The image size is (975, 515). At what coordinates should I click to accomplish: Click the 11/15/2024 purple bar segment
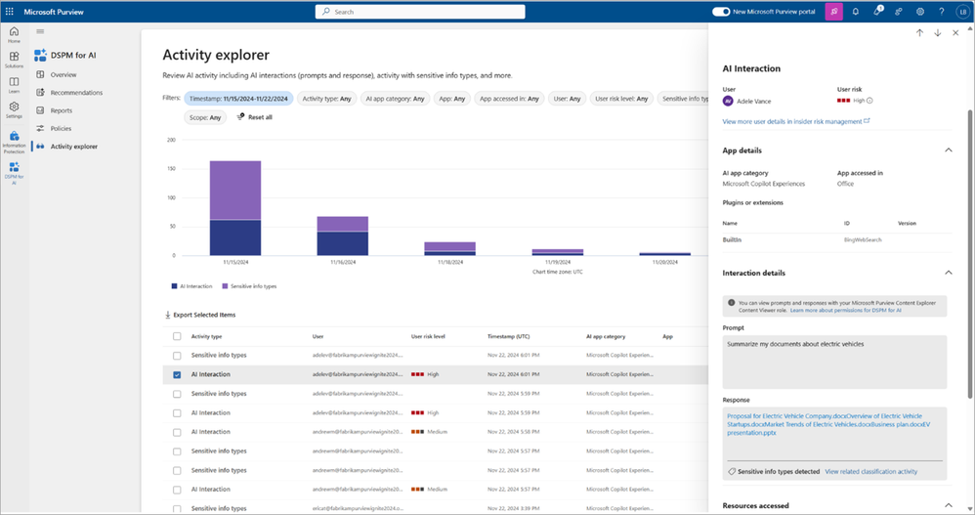click(x=235, y=191)
